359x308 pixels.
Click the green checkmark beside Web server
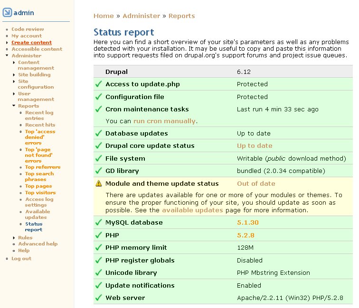[x=98, y=298]
